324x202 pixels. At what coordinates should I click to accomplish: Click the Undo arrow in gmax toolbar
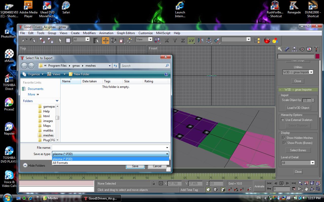(25, 40)
